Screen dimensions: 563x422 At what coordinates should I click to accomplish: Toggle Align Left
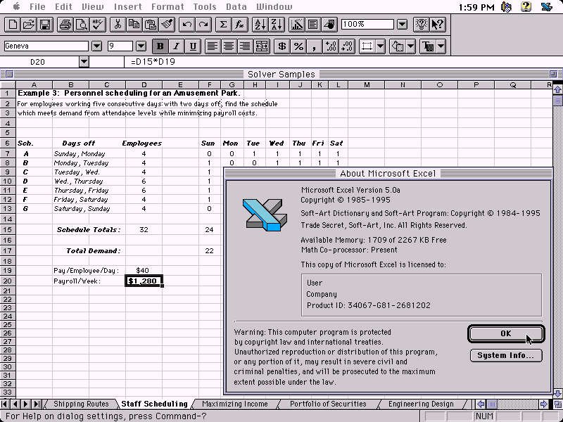tap(213, 46)
